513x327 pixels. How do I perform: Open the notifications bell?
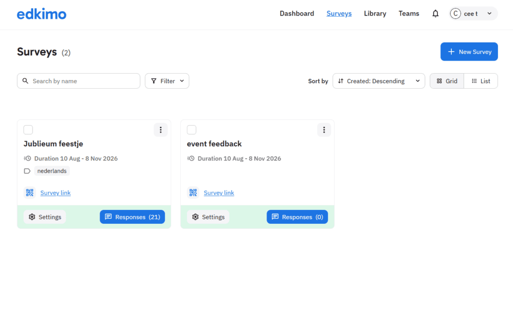point(435,14)
